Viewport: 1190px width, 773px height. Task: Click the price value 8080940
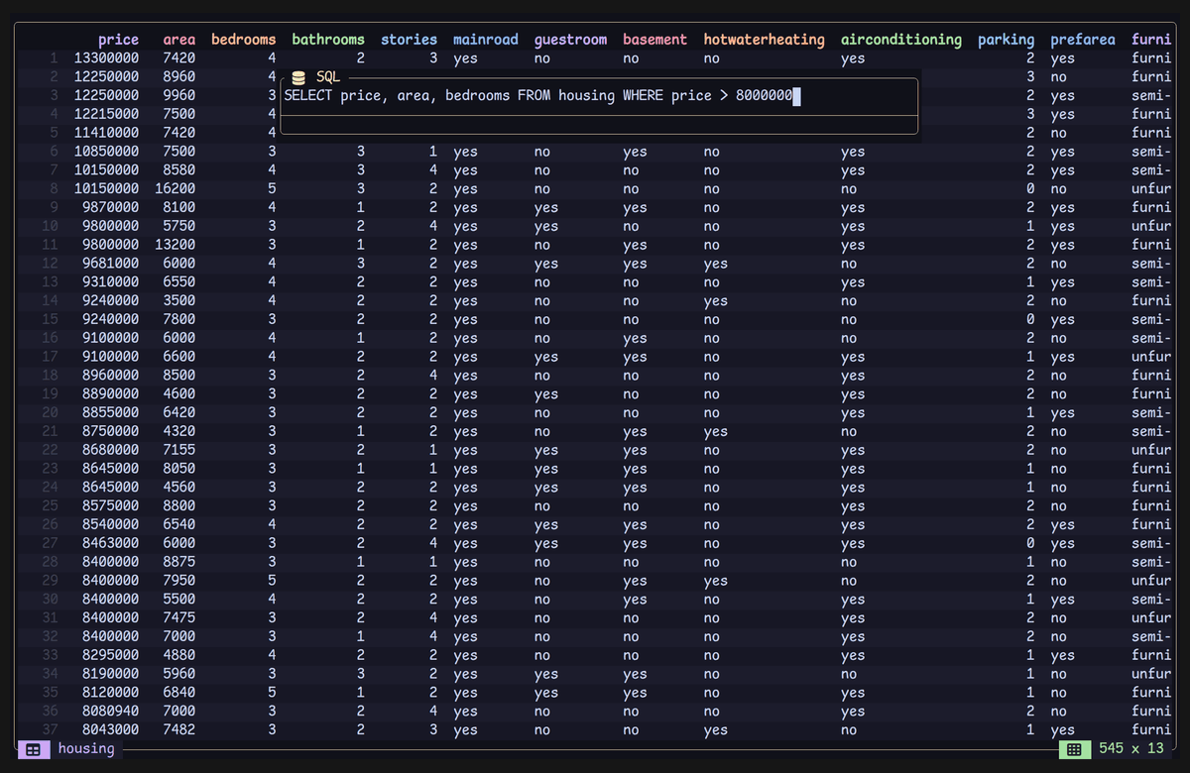pos(110,712)
